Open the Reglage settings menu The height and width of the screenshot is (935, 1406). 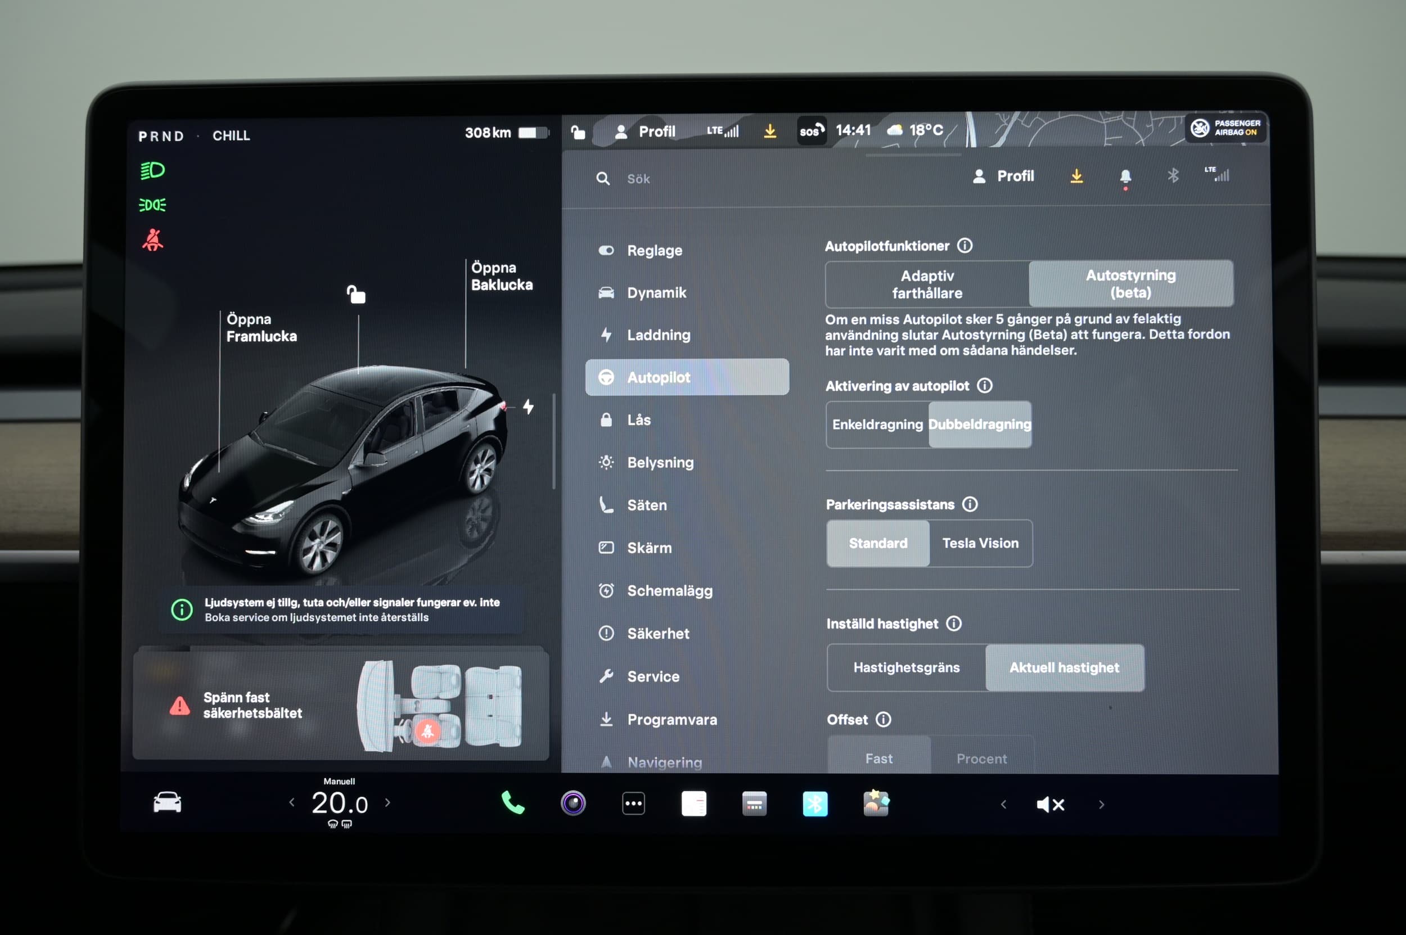(687, 250)
